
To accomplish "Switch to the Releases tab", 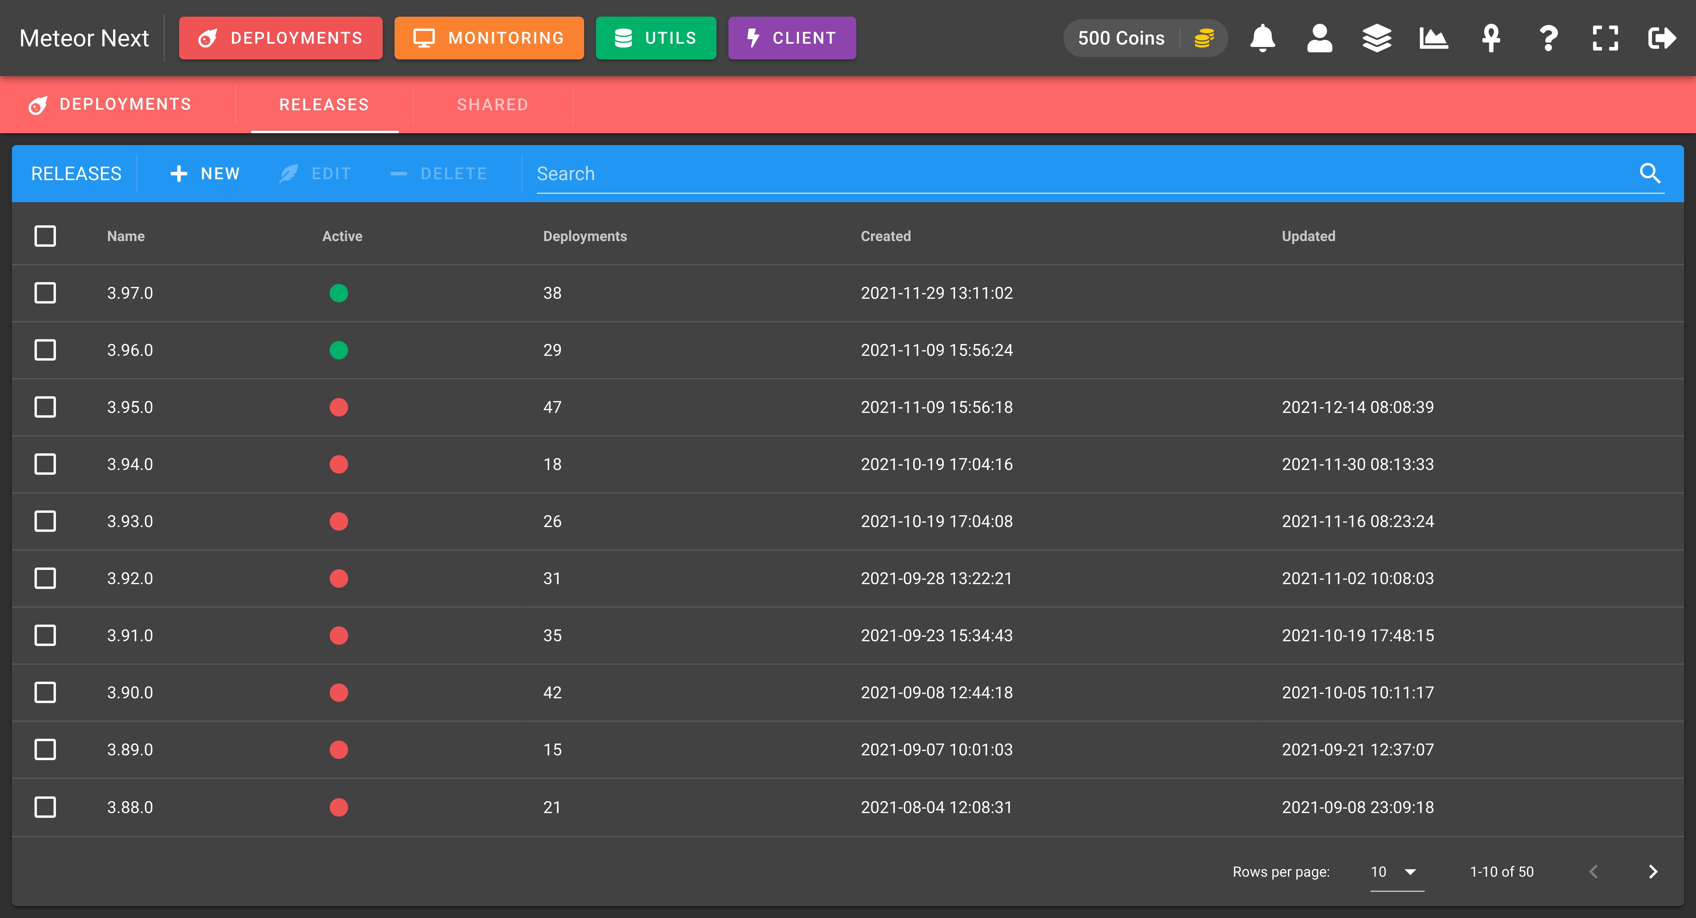I will 324,105.
